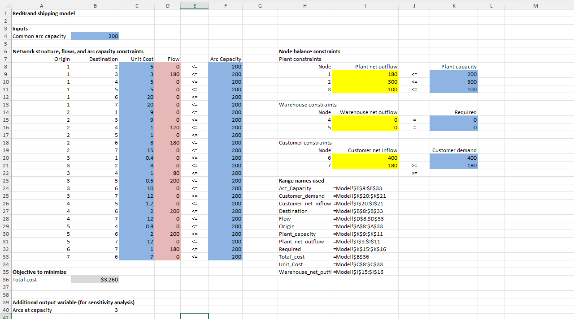The image size is (574, 319).
Task: Click the Select All corner button
Action: click(x=4, y=6)
